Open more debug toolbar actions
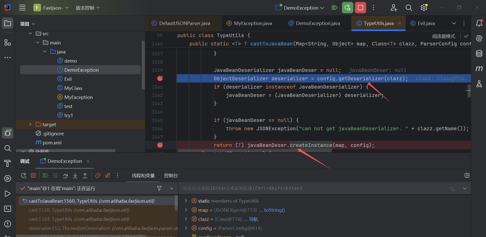 tap(118, 175)
